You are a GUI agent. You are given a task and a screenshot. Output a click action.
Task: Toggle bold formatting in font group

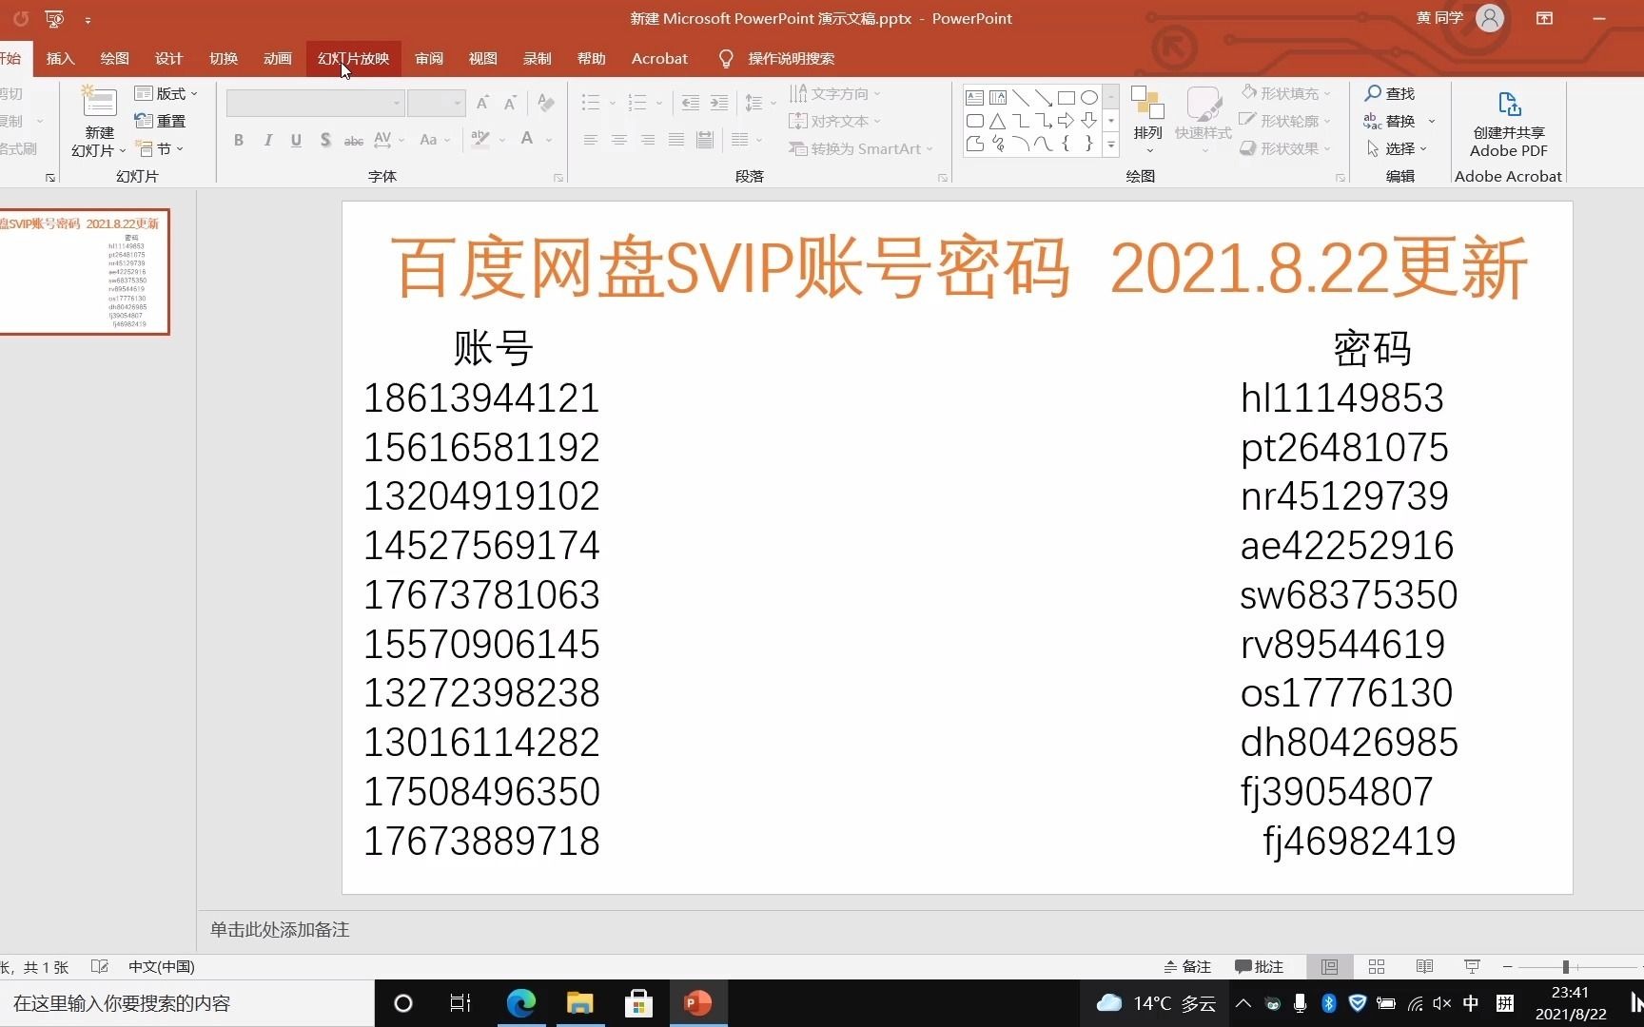coord(239,140)
